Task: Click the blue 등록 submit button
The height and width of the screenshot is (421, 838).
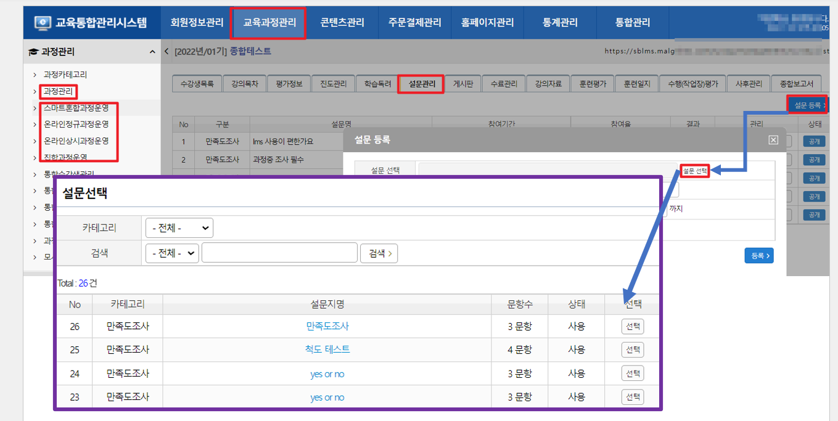Action: pos(758,255)
